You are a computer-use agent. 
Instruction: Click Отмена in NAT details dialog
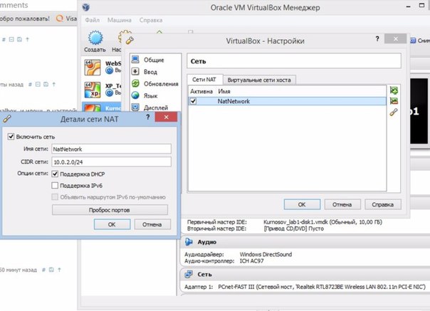click(152, 223)
